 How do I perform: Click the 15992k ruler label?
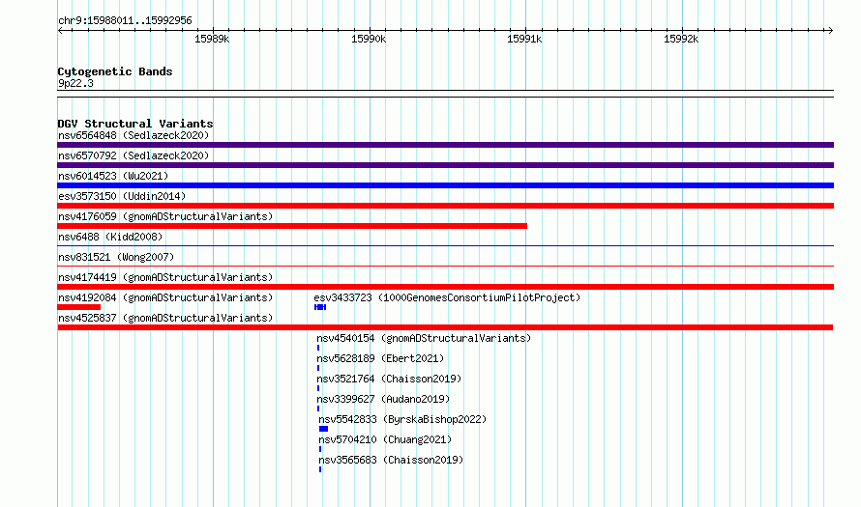pyautogui.click(x=681, y=39)
